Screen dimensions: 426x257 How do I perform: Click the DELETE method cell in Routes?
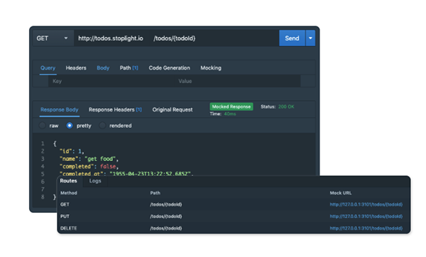(x=68, y=228)
